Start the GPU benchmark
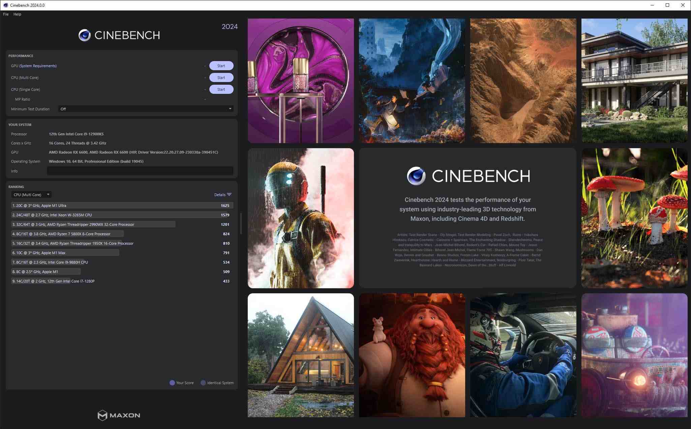The image size is (691, 429). (221, 65)
